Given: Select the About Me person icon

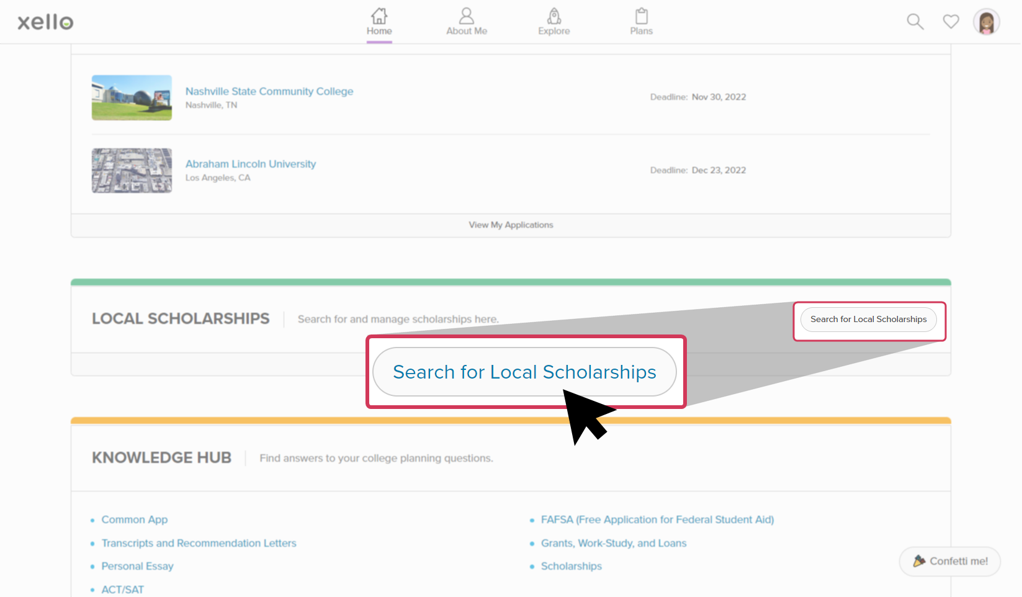Looking at the screenshot, I should click(x=466, y=16).
